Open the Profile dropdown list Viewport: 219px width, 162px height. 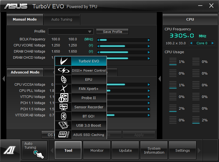point(90,32)
